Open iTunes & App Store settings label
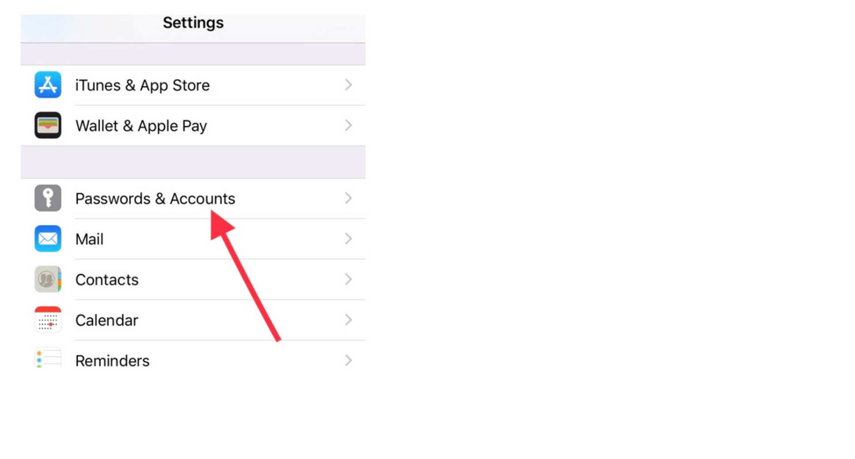 click(142, 85)
